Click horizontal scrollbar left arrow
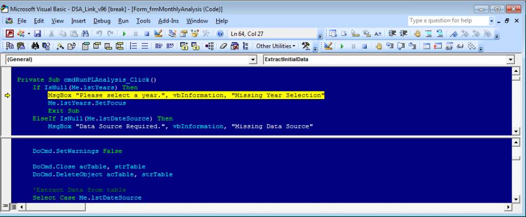Image resolution: width=526 pixels, height=217 pixels. coord(22,207)
